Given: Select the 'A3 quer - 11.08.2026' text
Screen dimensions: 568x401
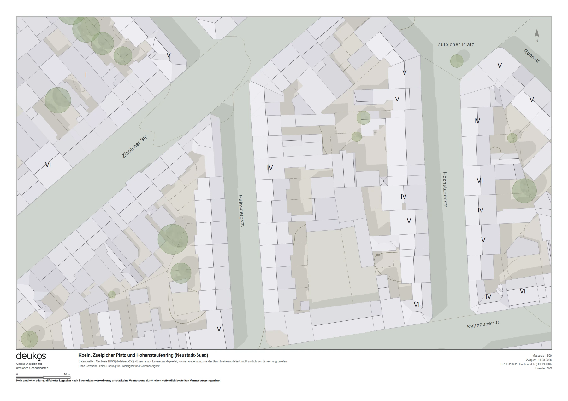Looking at the screenshot, I should [x=539, y=360].
